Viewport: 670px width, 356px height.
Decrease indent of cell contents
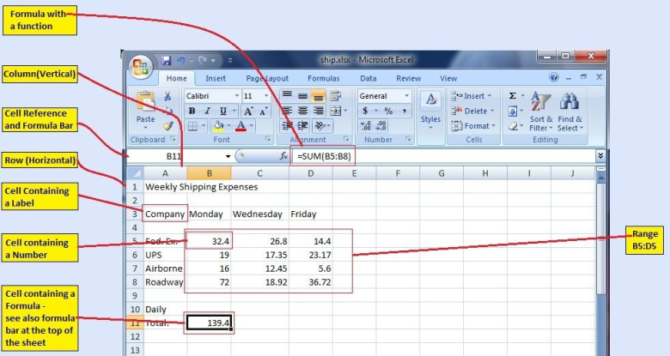[287, 126]
